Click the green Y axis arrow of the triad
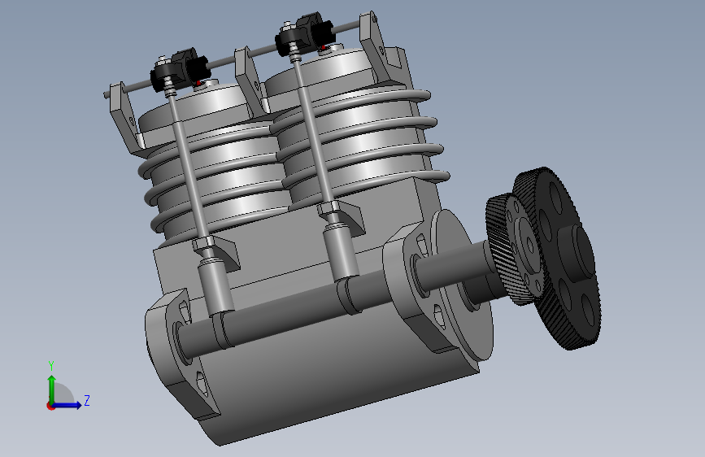The image size is (705, 457). [52, 388]
